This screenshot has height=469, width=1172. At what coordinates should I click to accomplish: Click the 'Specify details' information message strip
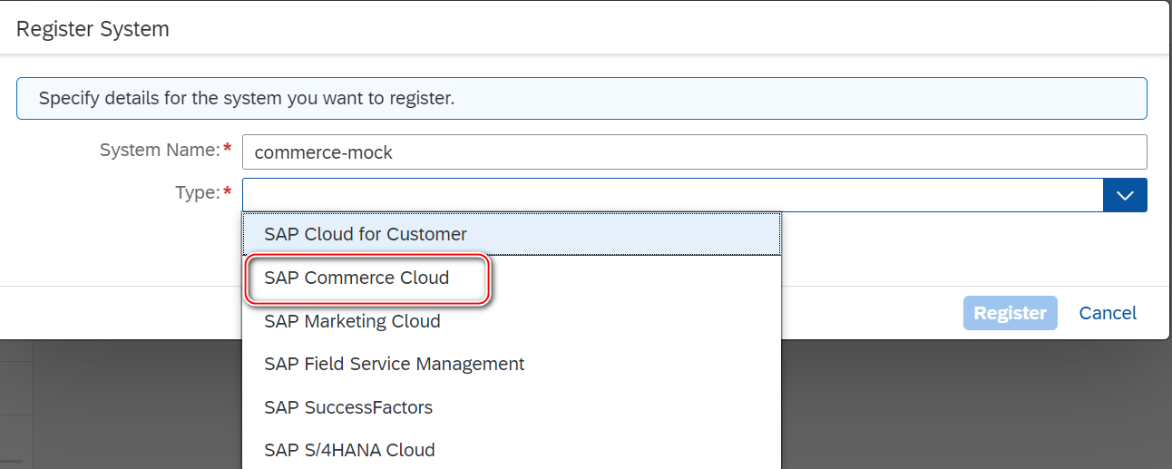point(581,98)
